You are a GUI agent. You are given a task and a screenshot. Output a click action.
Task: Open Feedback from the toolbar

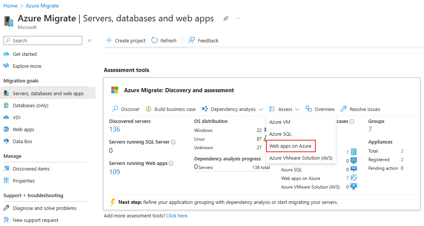(x=203, y=40)
